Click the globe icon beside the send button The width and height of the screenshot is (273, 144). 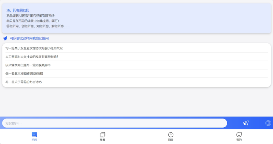point(268,123)
